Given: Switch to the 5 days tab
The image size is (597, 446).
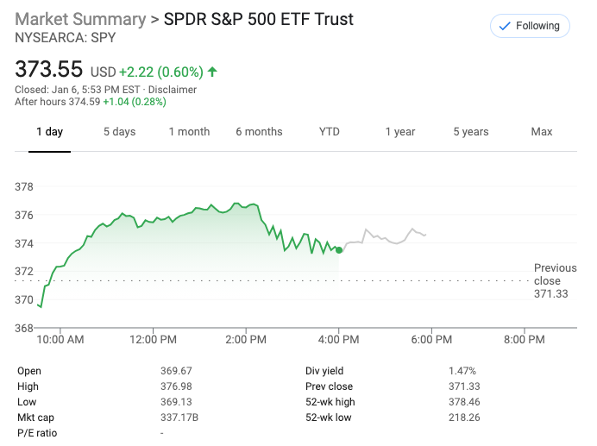Looking at the screenshot, I should point(119,132).
